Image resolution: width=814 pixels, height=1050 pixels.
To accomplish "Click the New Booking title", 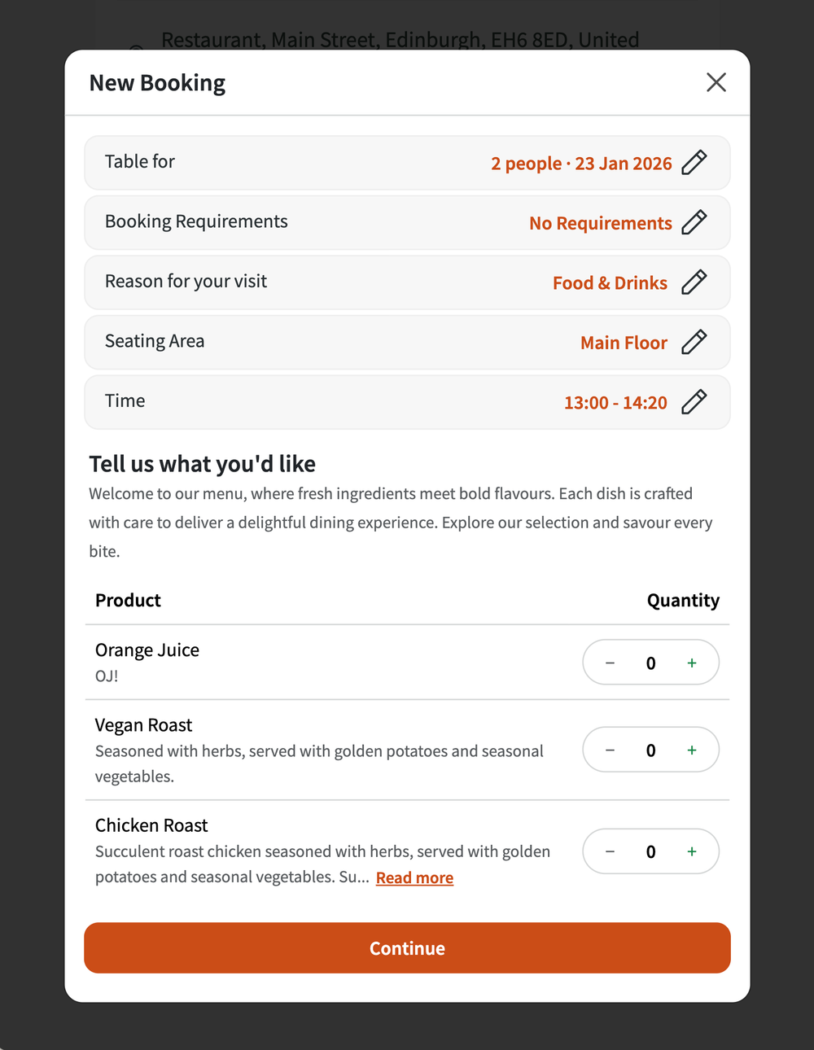I will pos(157,82).
